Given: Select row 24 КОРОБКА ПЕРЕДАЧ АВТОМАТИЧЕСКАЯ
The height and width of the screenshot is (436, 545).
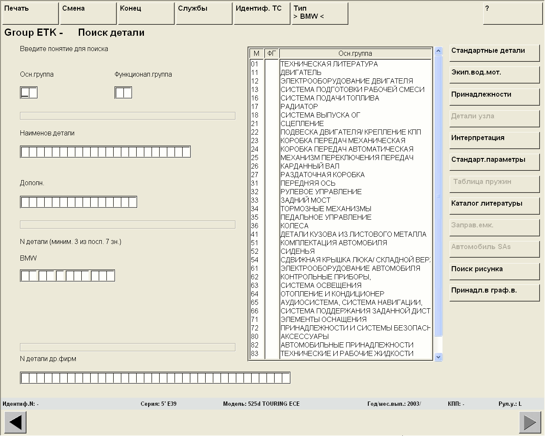Looking at the screenshot, I should click(340, 149).
